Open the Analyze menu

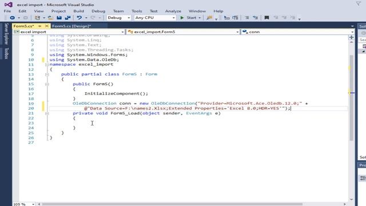(x=173, y=11)
